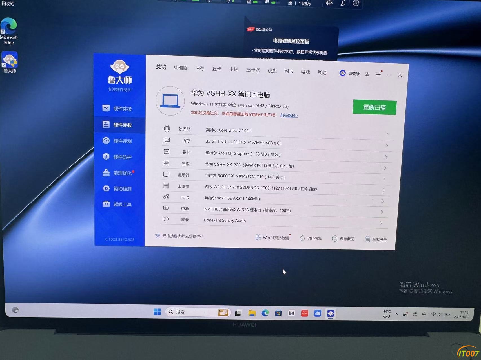Click the green 重新扫描 button
Viewport: 481px width, 360px height.
(374, 107)
